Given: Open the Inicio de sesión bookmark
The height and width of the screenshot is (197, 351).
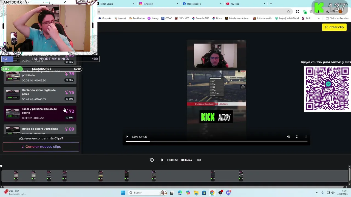Looking at the screenshot, I should point(262,18).
